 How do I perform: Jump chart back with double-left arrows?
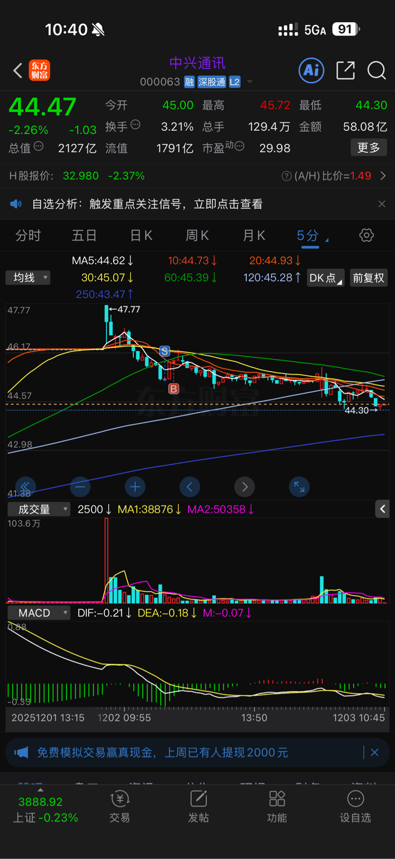pyautogui.click(x=25, y=486)
